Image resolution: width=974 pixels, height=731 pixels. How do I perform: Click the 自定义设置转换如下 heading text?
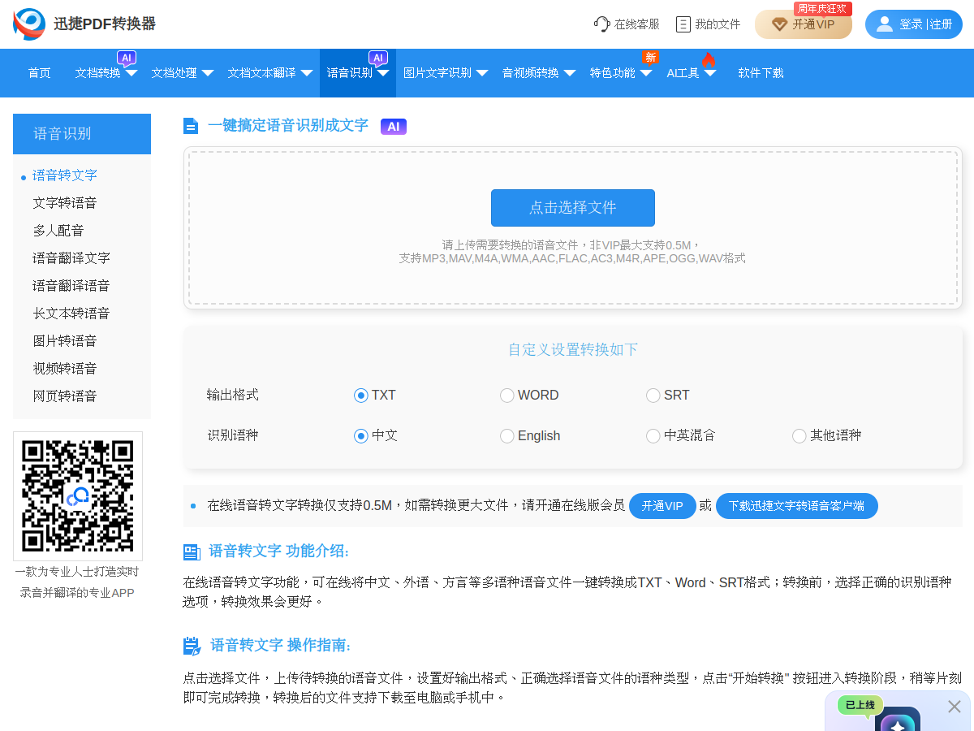(x=573, y=350)
